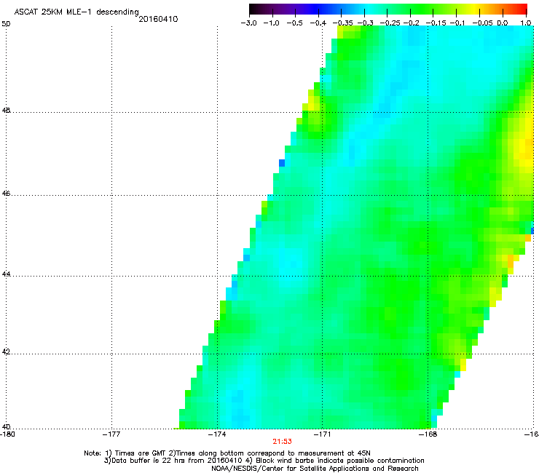Click latitude axis label 48
The height and width of the screenshot is (473, 539).
click(x=6, y=111)
